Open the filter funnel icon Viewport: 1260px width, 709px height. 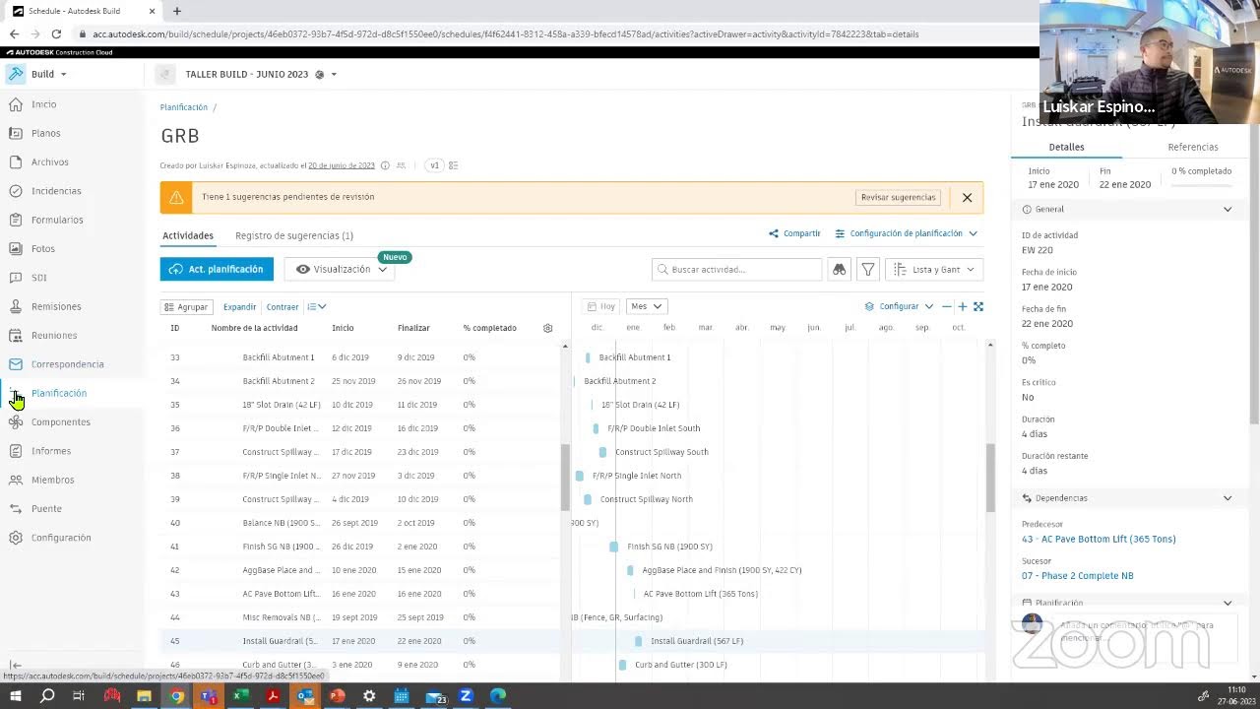(x=867, y=269)
